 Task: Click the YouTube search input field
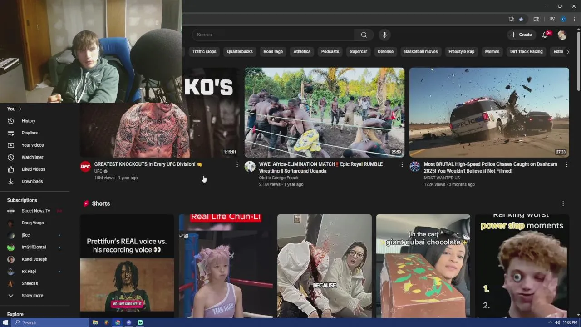pos(273,35)
